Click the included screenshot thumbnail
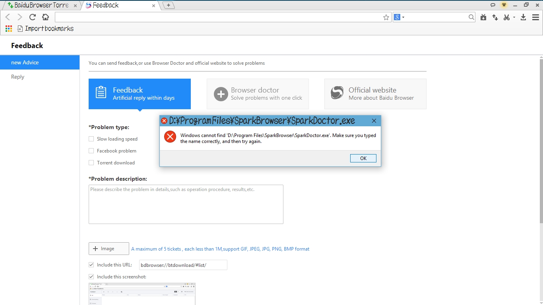 point(142,294)
